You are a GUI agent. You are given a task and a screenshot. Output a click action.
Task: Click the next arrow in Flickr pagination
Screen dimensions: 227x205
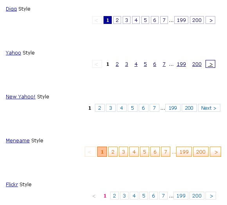[x=211, y=196]
